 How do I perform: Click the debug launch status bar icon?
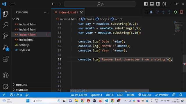(x=27, y=95)
